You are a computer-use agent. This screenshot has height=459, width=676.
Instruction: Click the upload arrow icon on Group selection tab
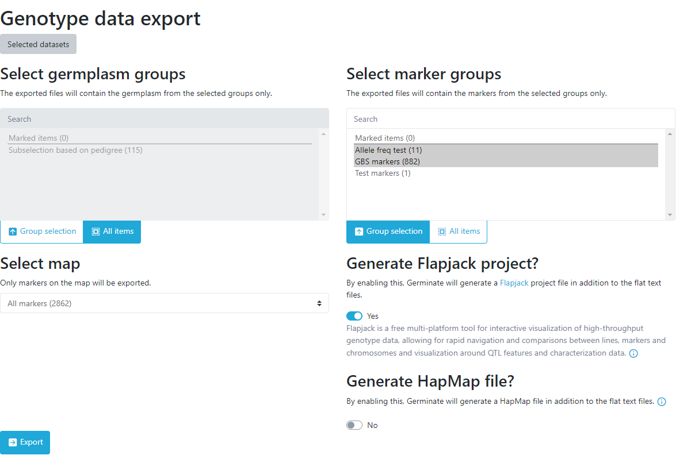click(x=13, y=231)
